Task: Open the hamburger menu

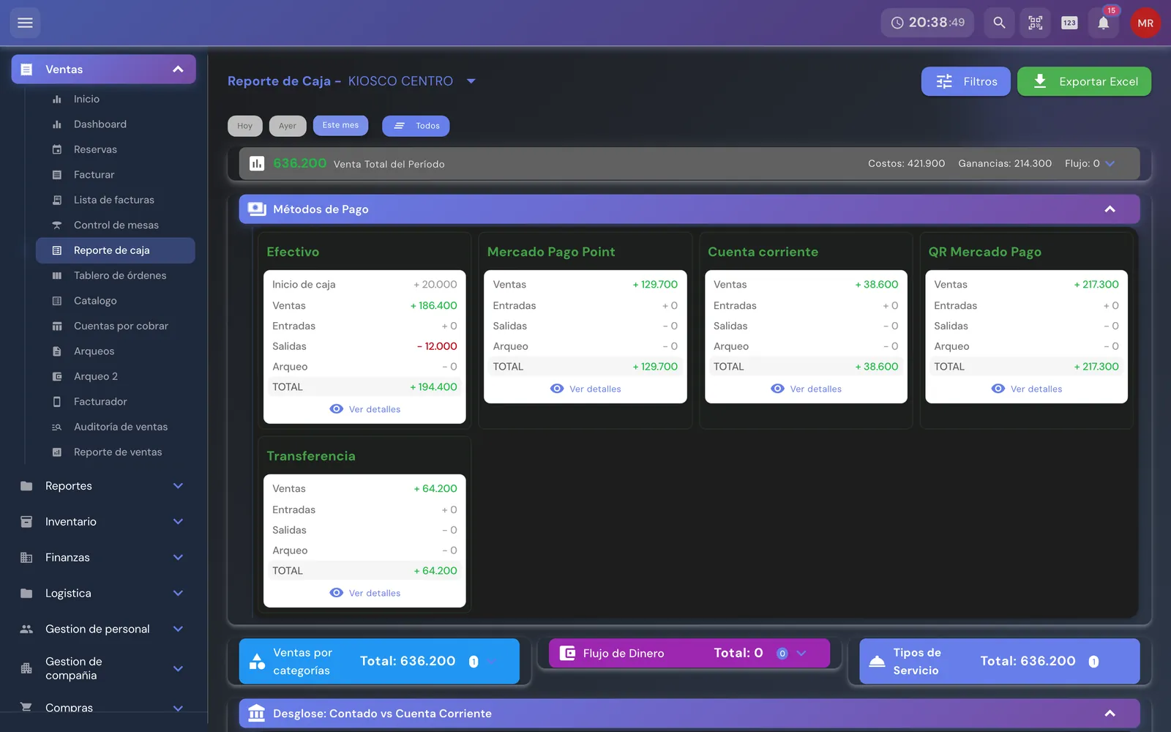Action: 25,23
